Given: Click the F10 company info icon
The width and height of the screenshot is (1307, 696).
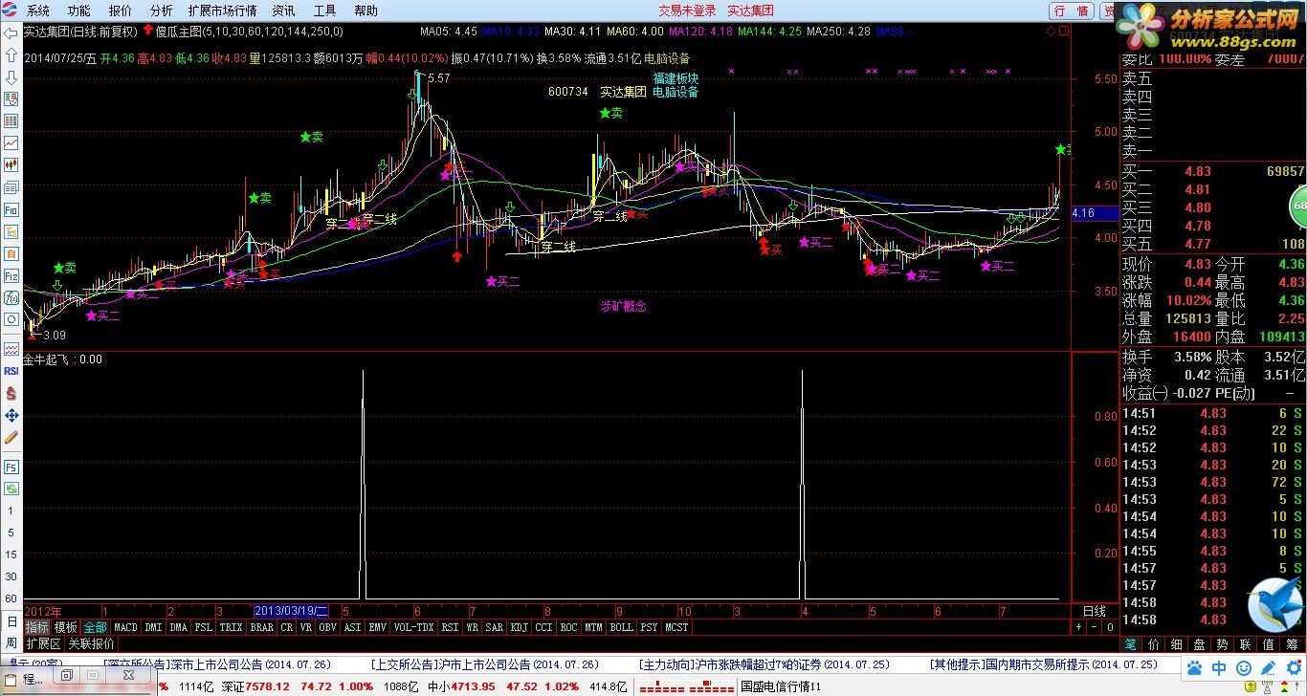Looking at the screenshot, I should pyautogui.click(x=11, y=209).
